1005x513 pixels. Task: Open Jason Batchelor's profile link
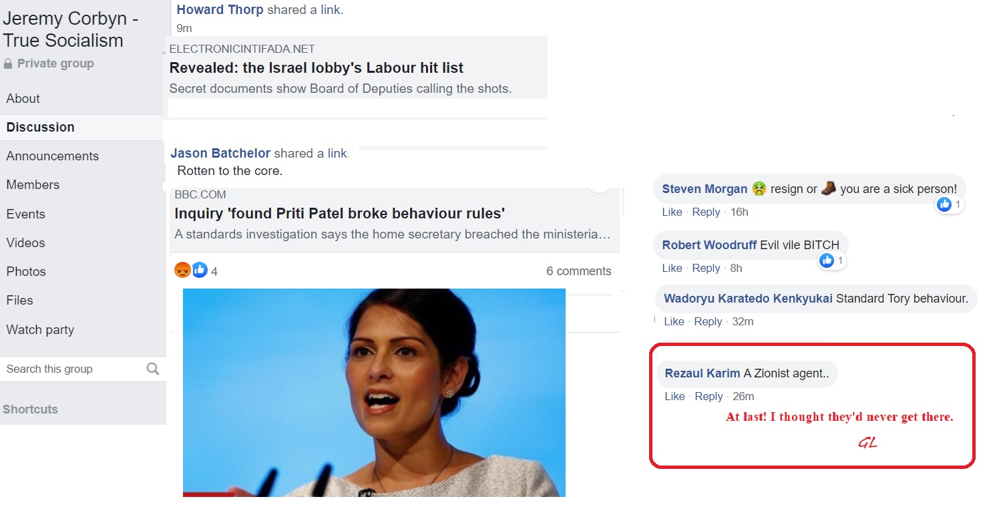(x=220, y=154)
